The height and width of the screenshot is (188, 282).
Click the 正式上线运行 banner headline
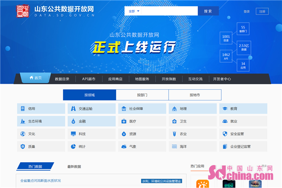(133, 47)
